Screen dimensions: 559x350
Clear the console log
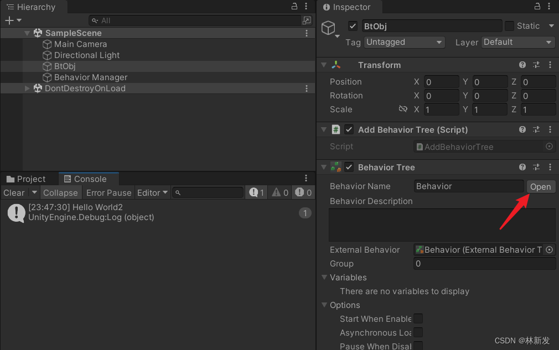[x=14, y=192]
